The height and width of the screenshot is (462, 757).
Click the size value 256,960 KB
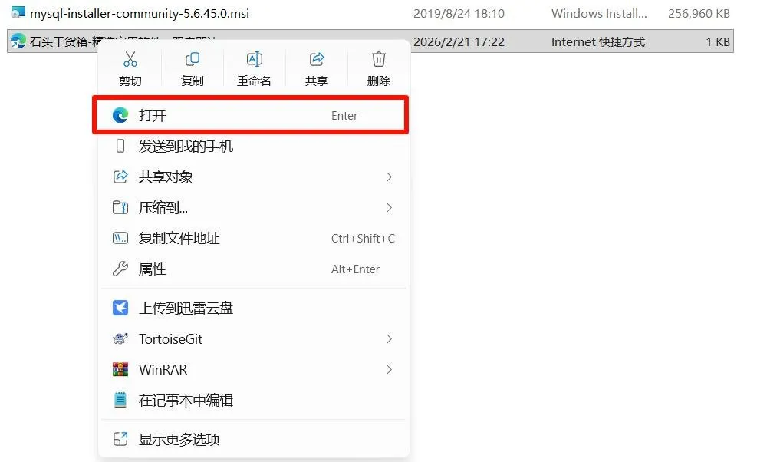(699, 14)
